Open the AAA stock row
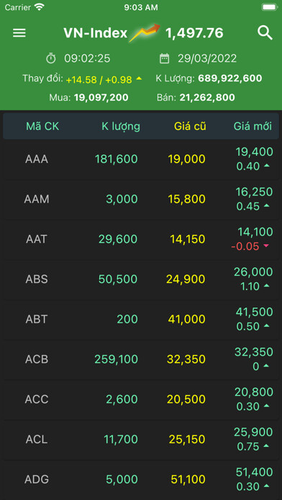 (x=141, y=159)
